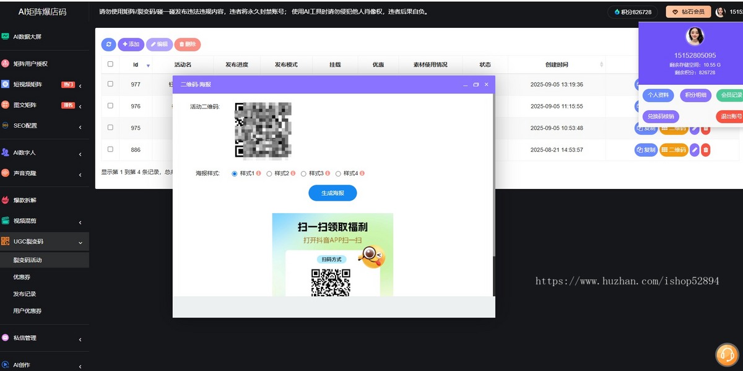
Task: Open the customer service headset icon
Action: (727, 355)
